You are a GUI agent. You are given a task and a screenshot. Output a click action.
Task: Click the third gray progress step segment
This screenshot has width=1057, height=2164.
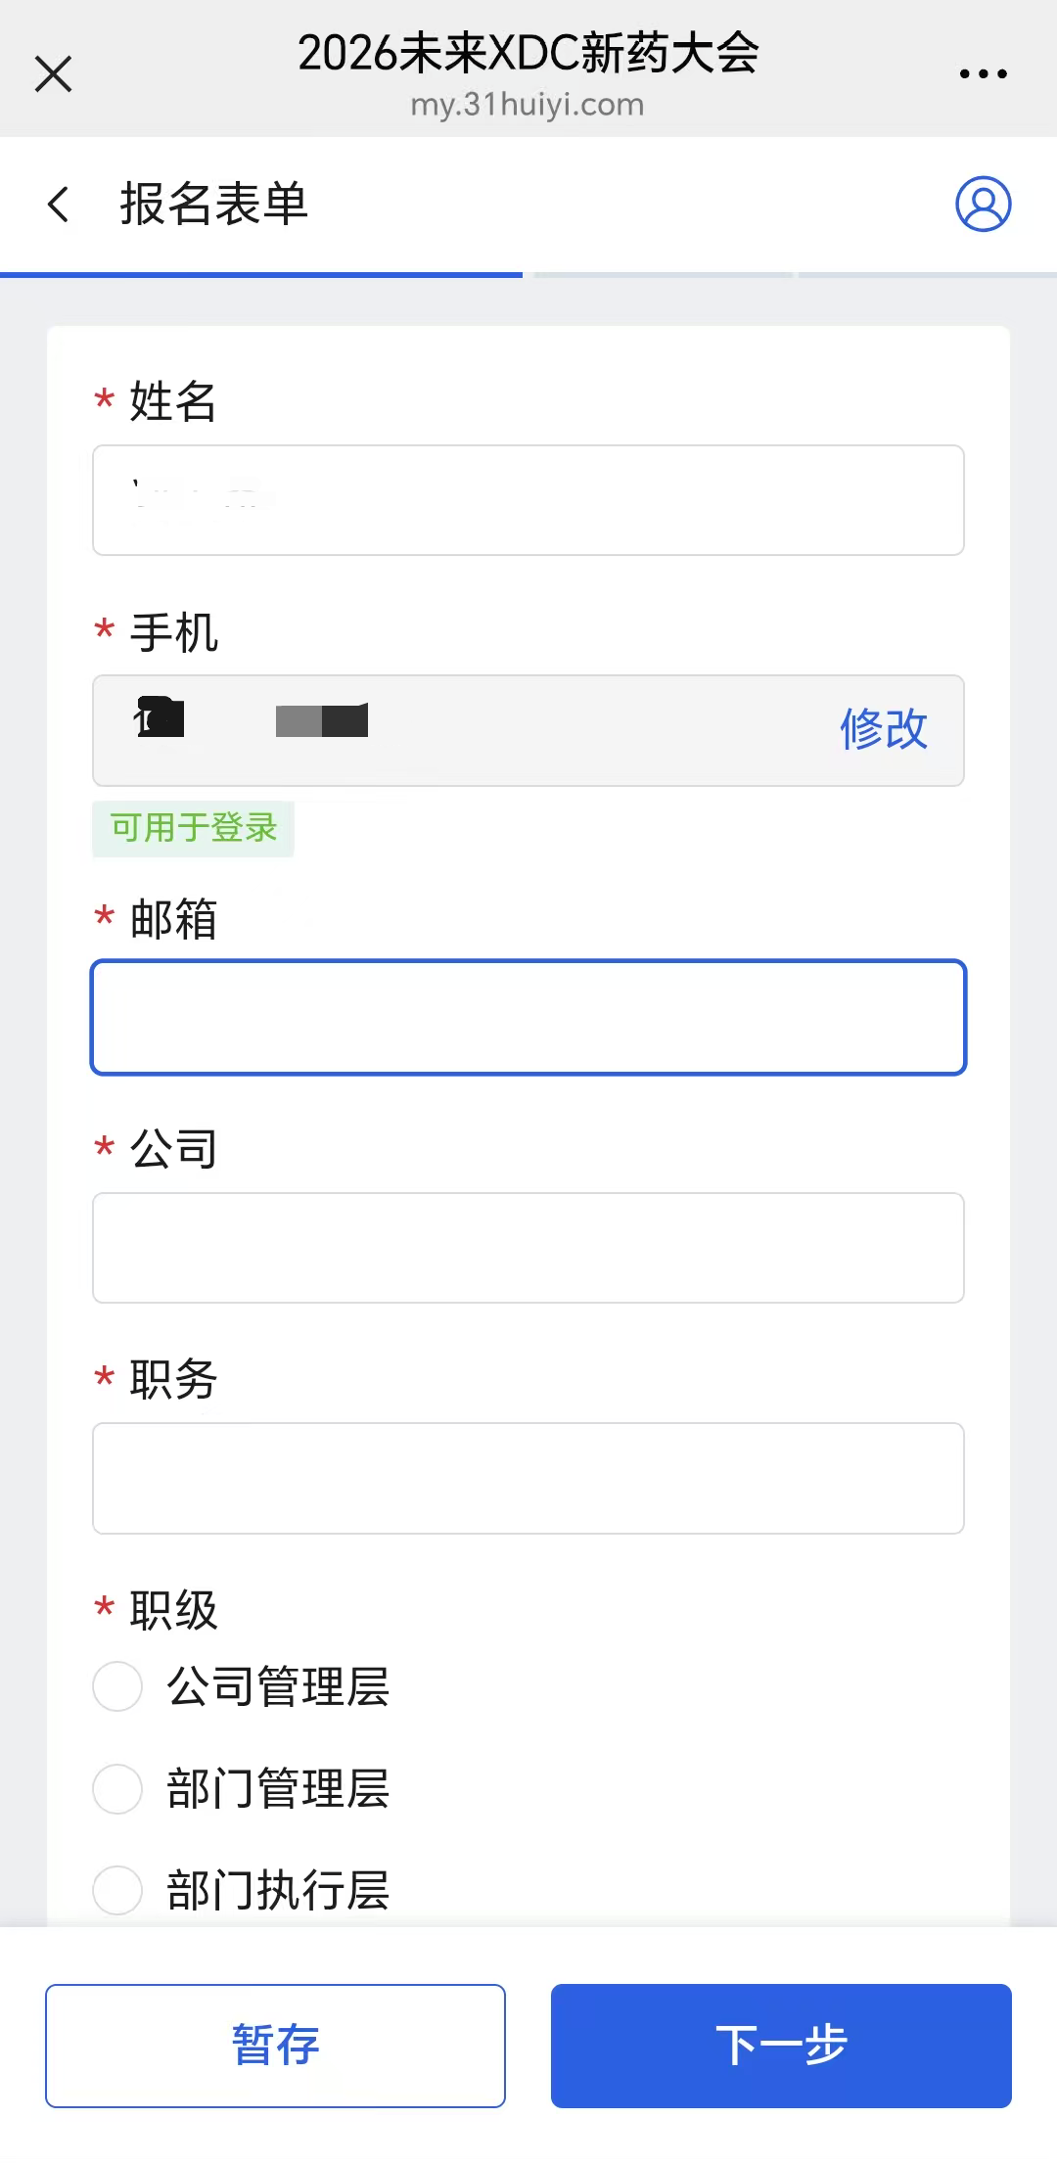tap(927, 275)
